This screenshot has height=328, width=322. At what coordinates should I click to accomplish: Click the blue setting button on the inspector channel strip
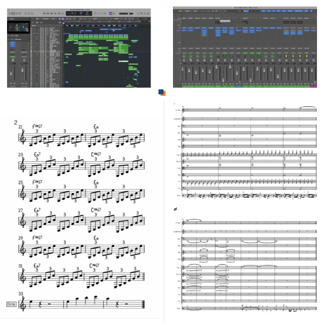coord(12,44)
